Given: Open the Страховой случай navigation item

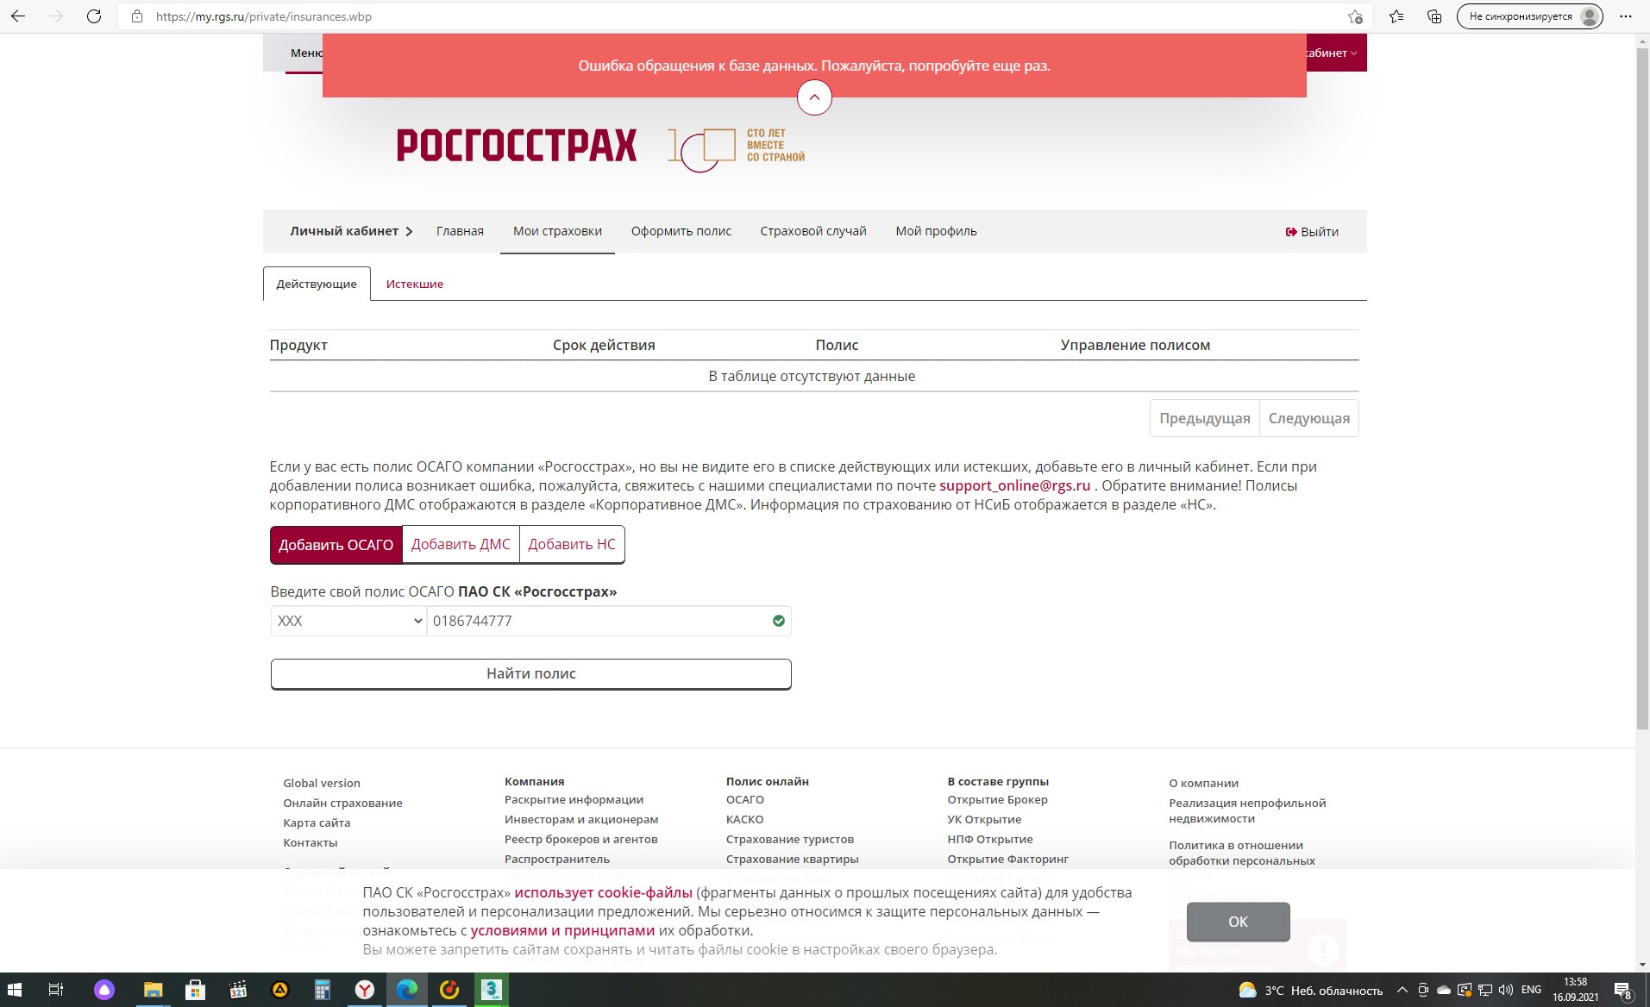Looking at the screenshot, I should tap(813, 231).
